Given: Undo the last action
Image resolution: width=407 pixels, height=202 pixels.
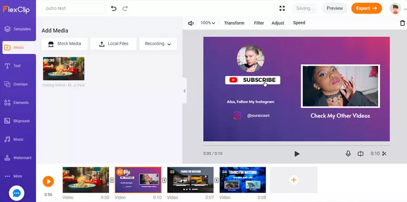Looking at the screenshot, I should tap(114, 8).
